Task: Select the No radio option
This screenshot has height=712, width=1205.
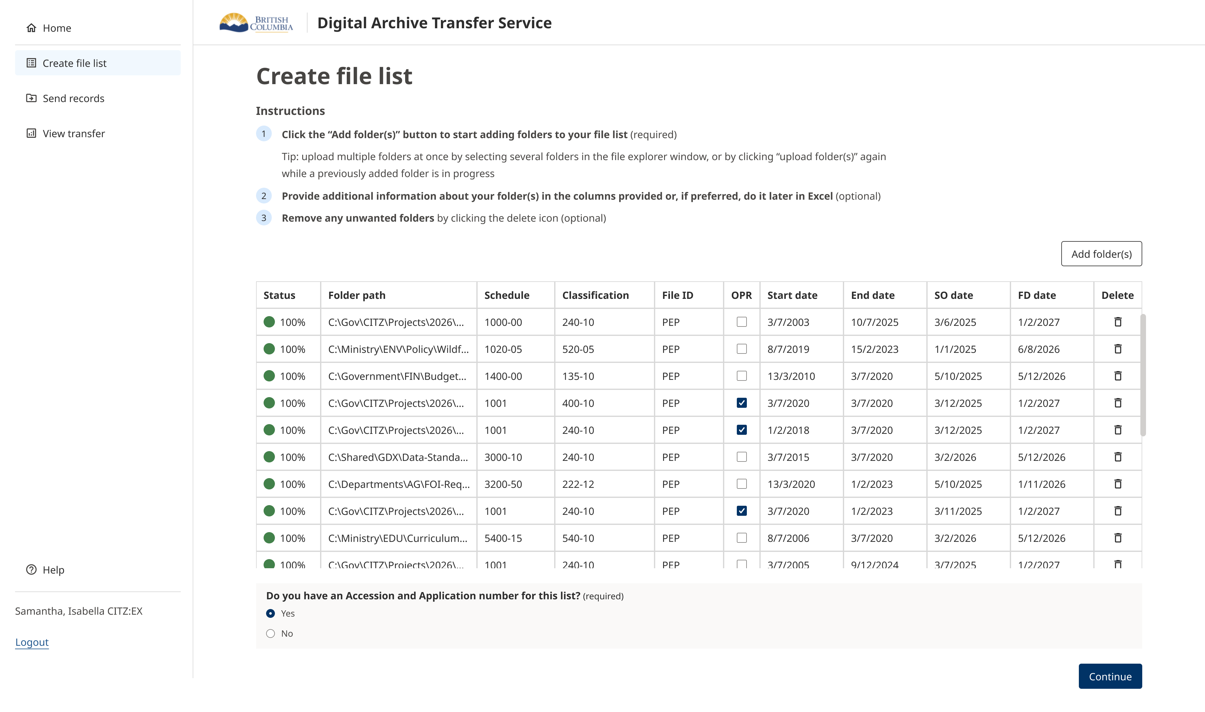Action: point(270,633)
